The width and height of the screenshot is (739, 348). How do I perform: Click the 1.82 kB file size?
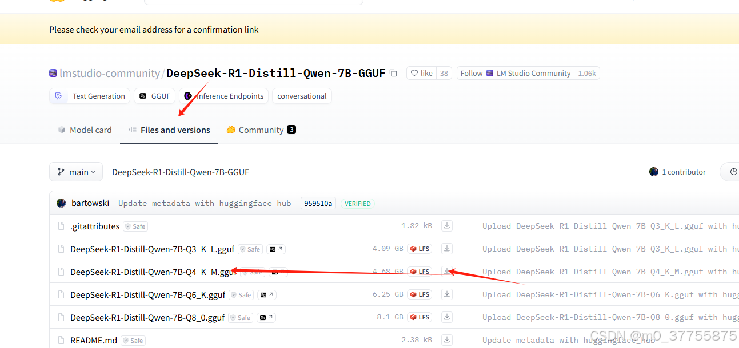[x=417, y=226]
